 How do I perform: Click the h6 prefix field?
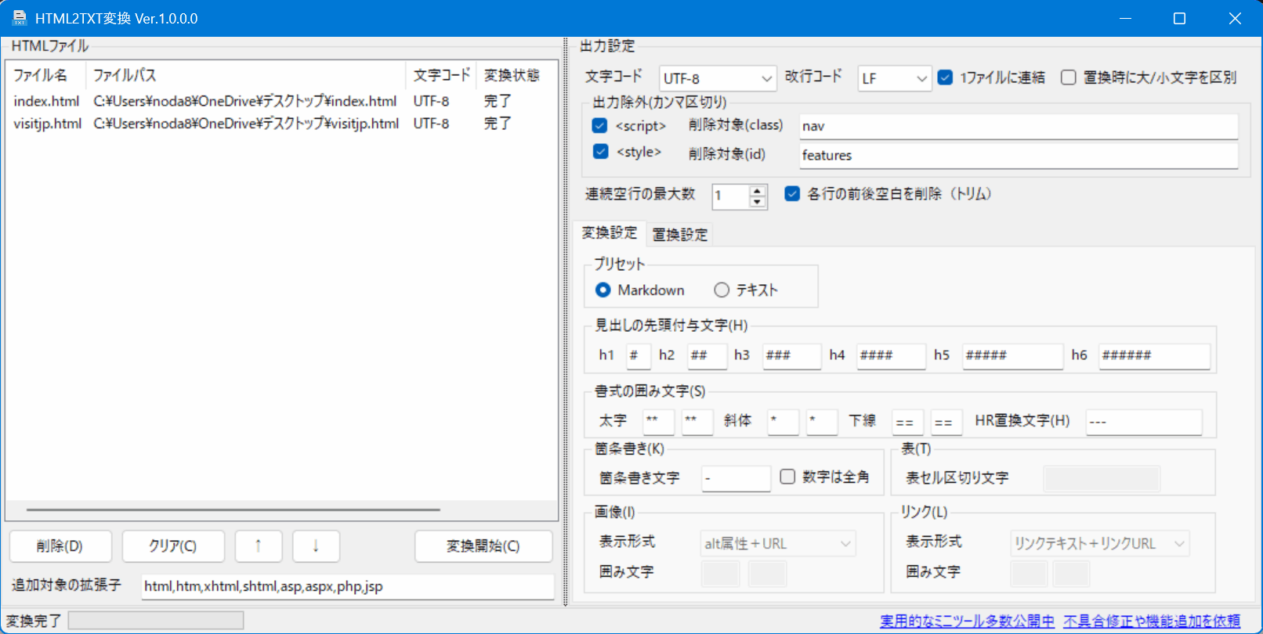click(1154, 355)
